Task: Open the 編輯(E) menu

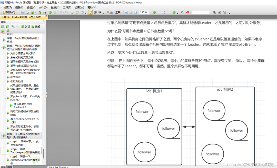Action: click(x=19, y=7)
